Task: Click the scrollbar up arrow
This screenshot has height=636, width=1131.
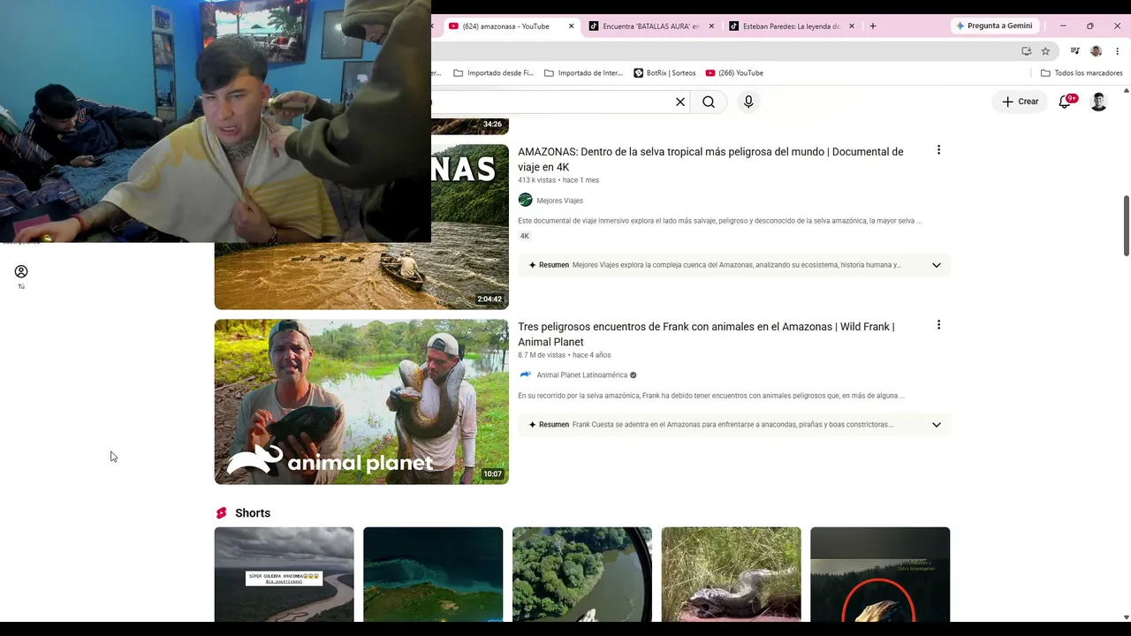Action: tap(1127, 90)
